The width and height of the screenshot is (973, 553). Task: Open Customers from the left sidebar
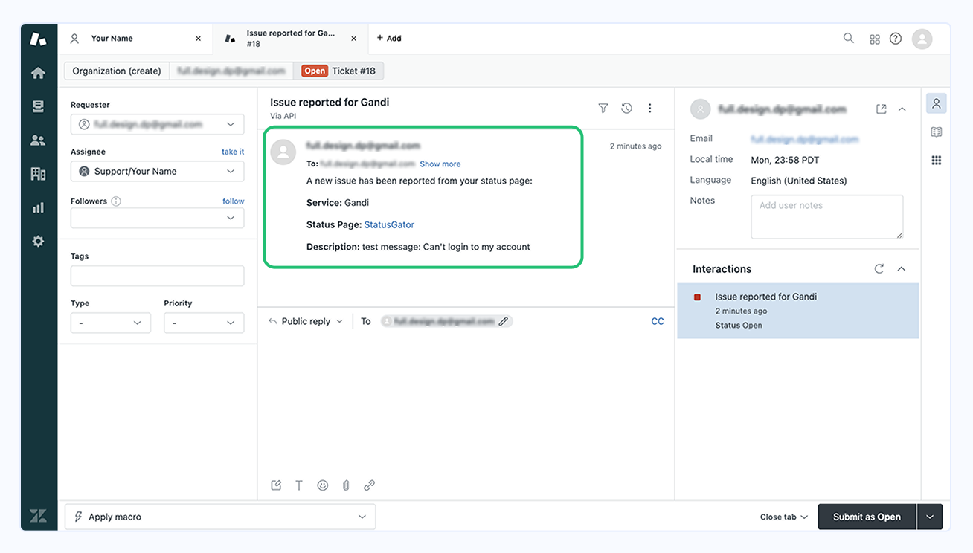point(38,139)
